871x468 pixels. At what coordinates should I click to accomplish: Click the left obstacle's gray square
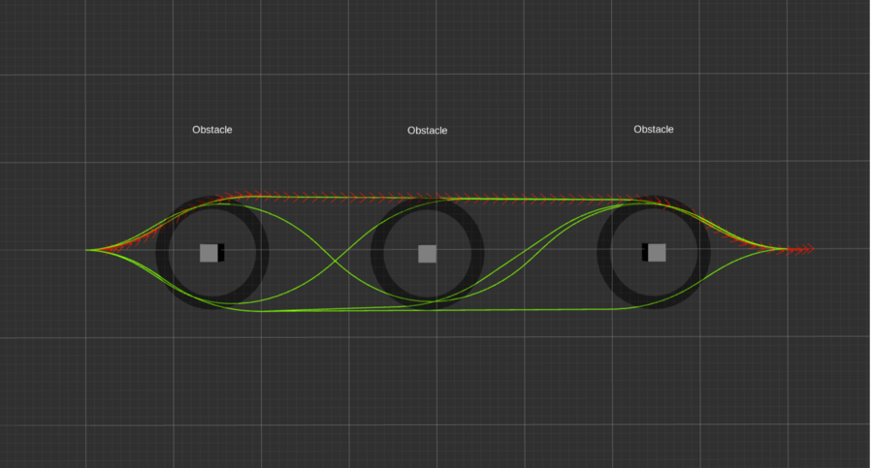[x=209, y=253]
